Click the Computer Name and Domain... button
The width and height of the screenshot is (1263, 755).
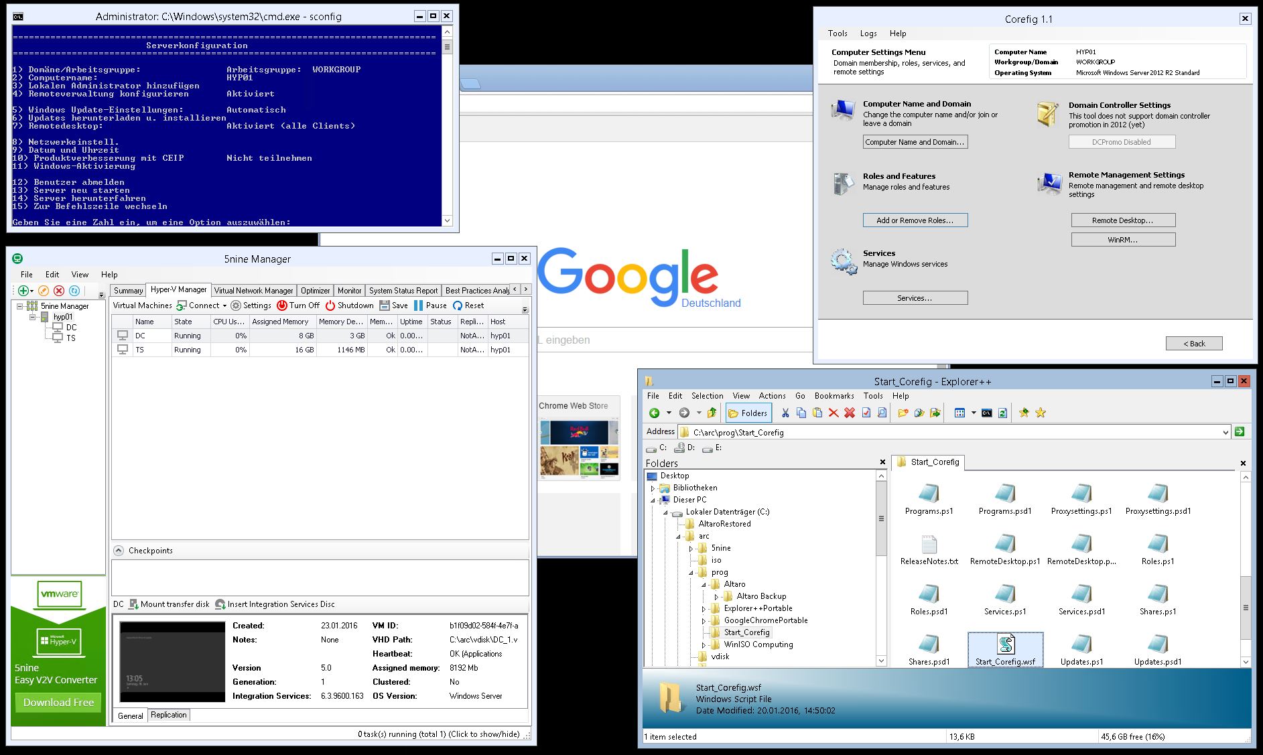coord(915,142)
